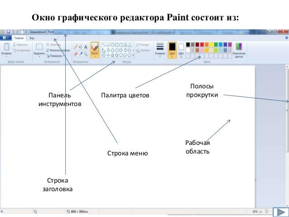Choose the Up arrow shape

coord(130,50)
